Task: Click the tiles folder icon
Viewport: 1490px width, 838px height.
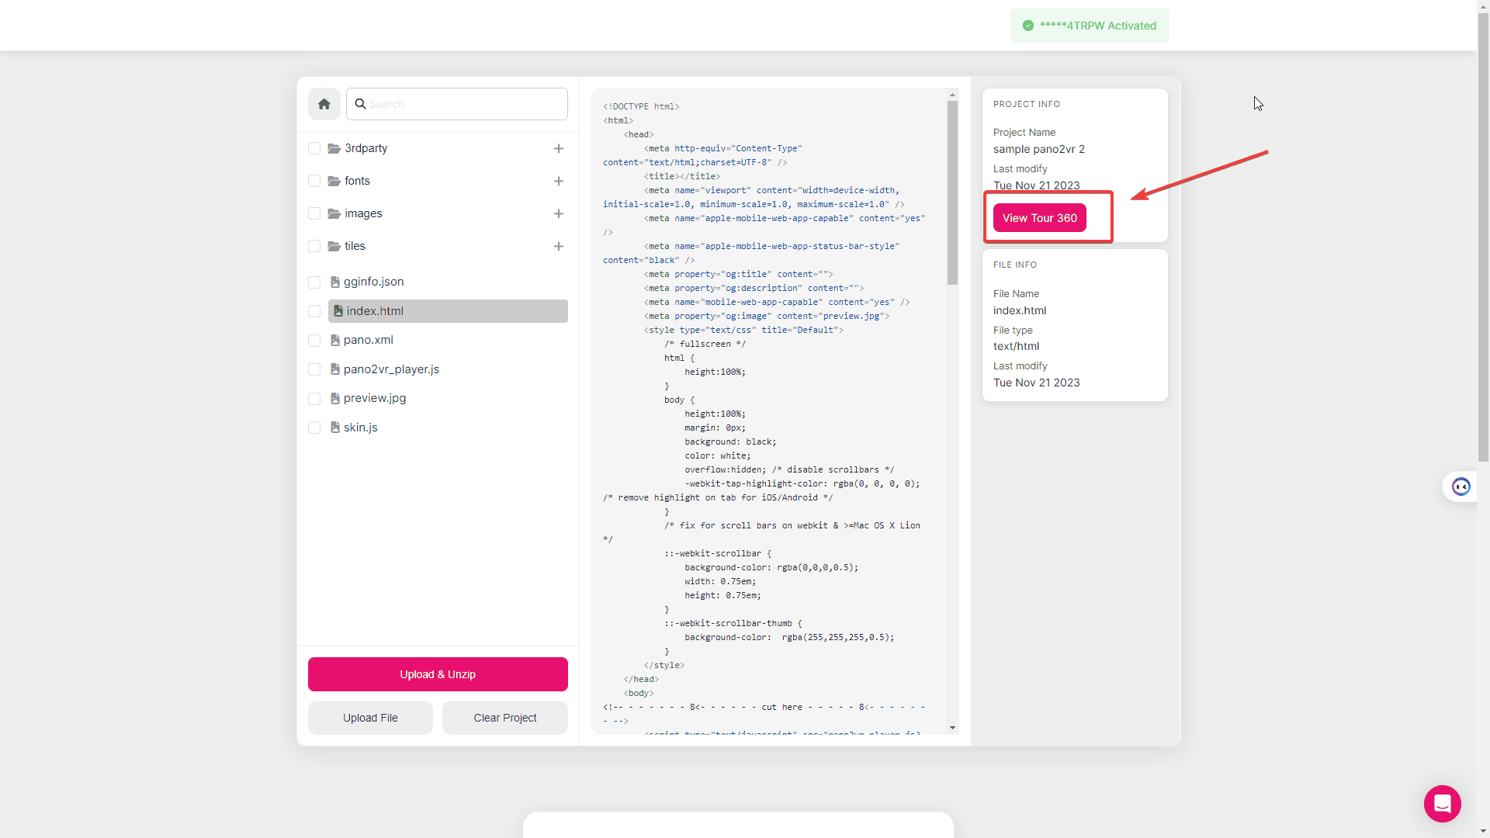Action: click(x=334, y=246)
